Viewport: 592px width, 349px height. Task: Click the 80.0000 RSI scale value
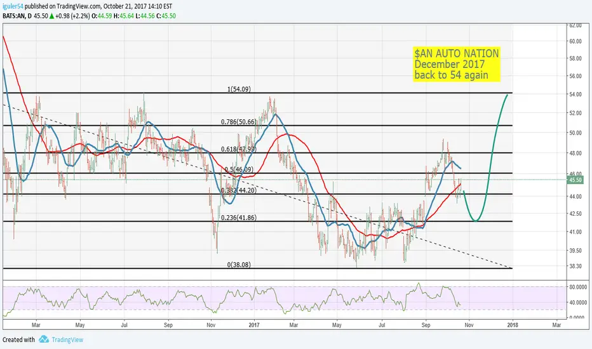577,287
